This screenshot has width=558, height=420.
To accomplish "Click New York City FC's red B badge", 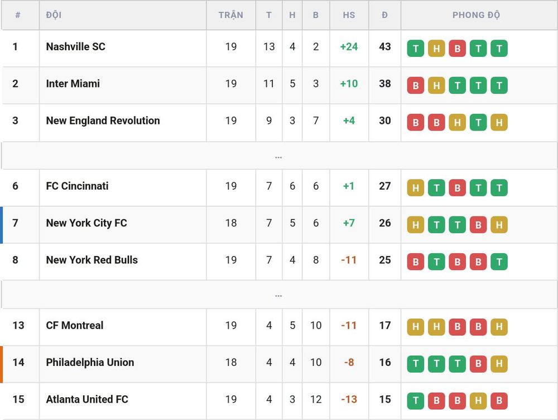I will pyautogui.click(x=478, y=225).
